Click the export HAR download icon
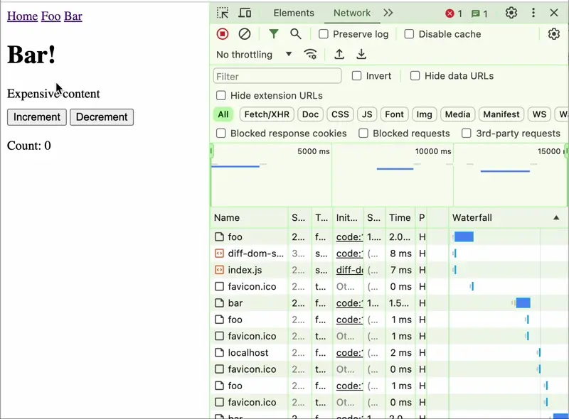The image size is (569, 419). point(361,55)
